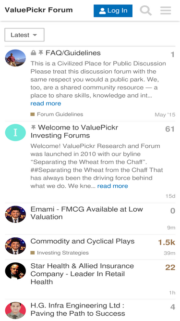Open the hamburger menu icon
Viewport: 180px width, 321px height.
[166, 11]
